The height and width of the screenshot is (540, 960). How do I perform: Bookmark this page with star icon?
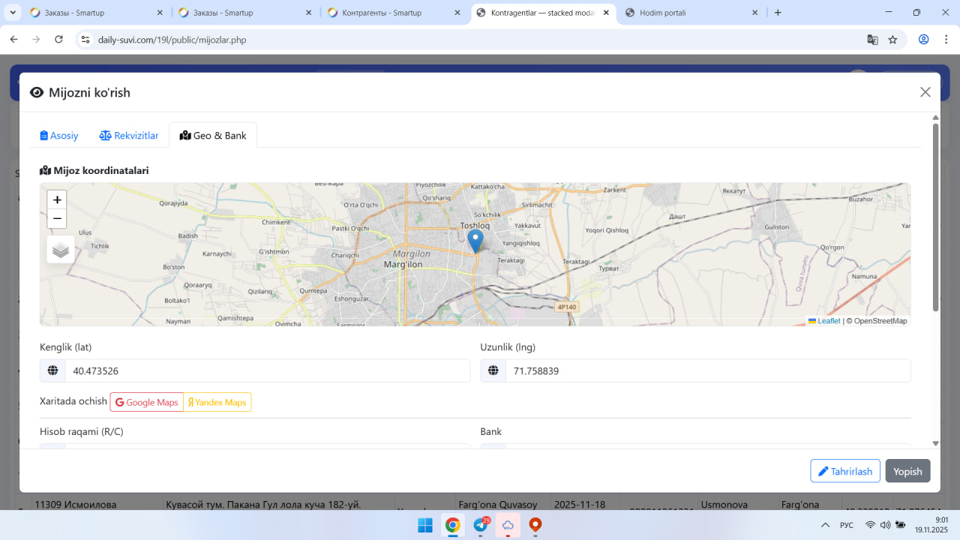(892, 40)
